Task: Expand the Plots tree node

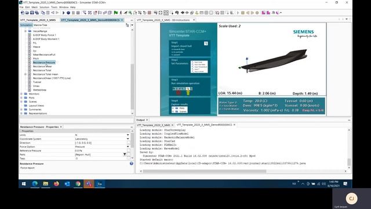Action: click(x=21, y=98)
